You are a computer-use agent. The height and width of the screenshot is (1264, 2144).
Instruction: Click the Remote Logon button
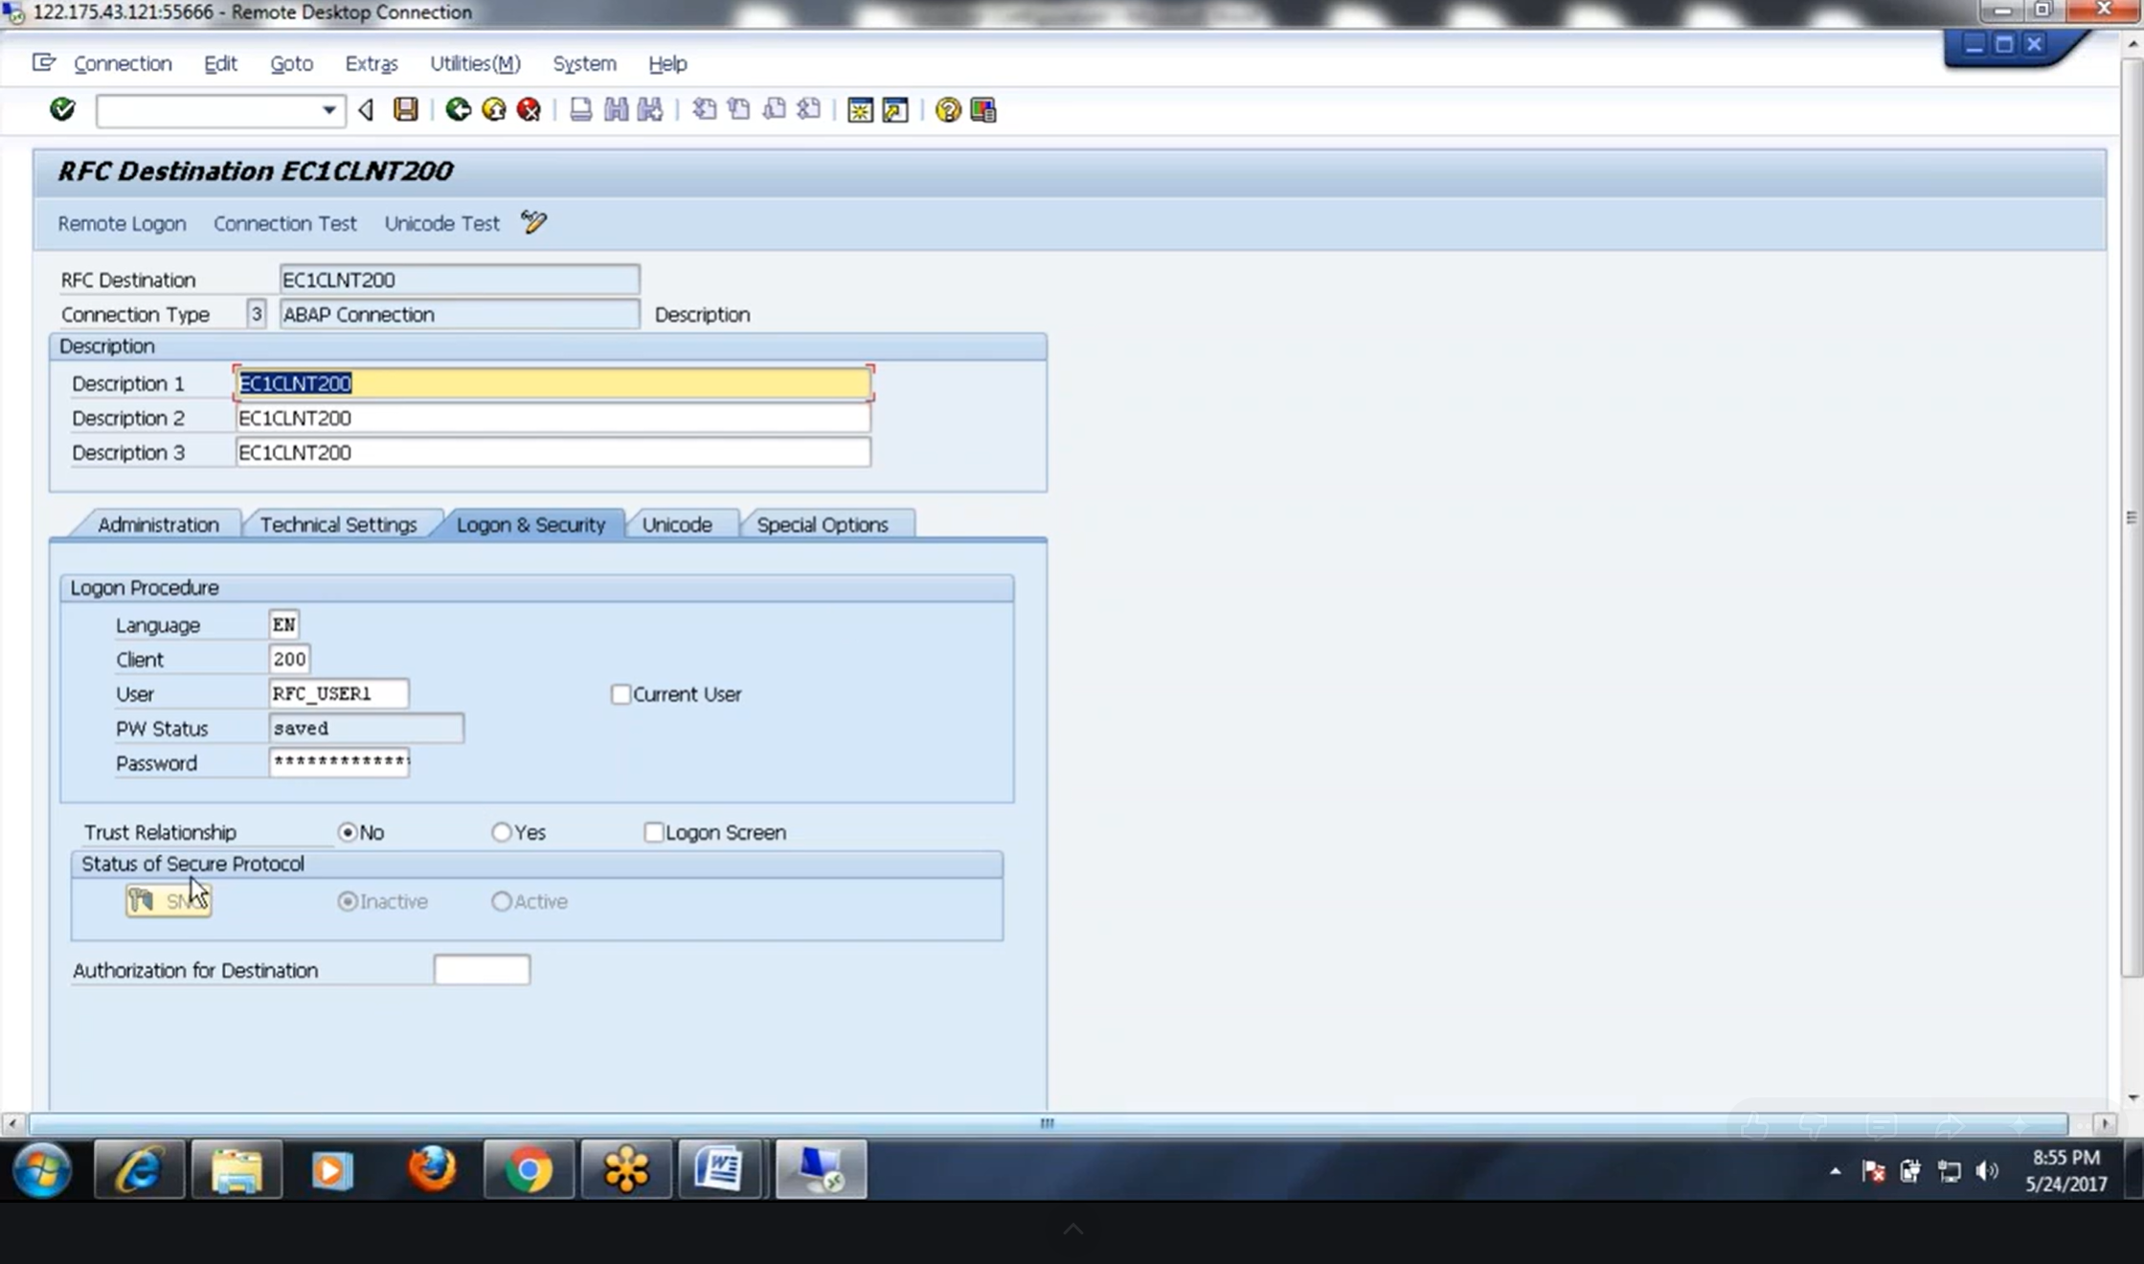(122, 223)
